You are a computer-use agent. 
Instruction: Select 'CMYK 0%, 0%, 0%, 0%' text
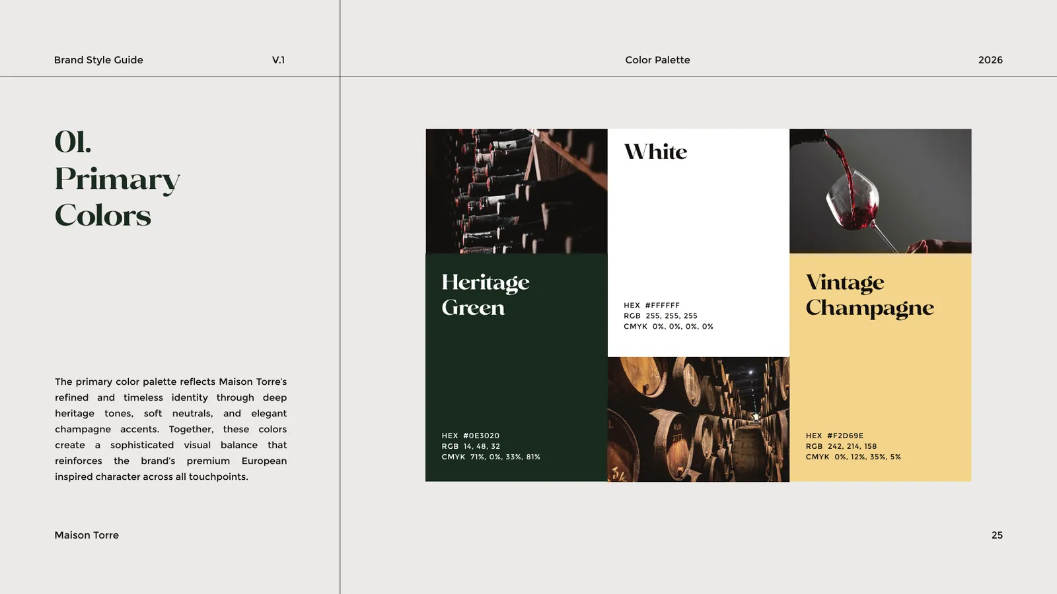coord(669,327)
